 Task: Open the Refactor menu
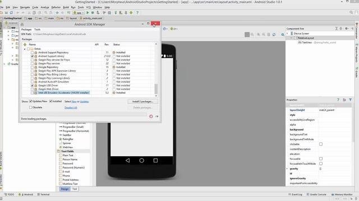click(56, 7)
